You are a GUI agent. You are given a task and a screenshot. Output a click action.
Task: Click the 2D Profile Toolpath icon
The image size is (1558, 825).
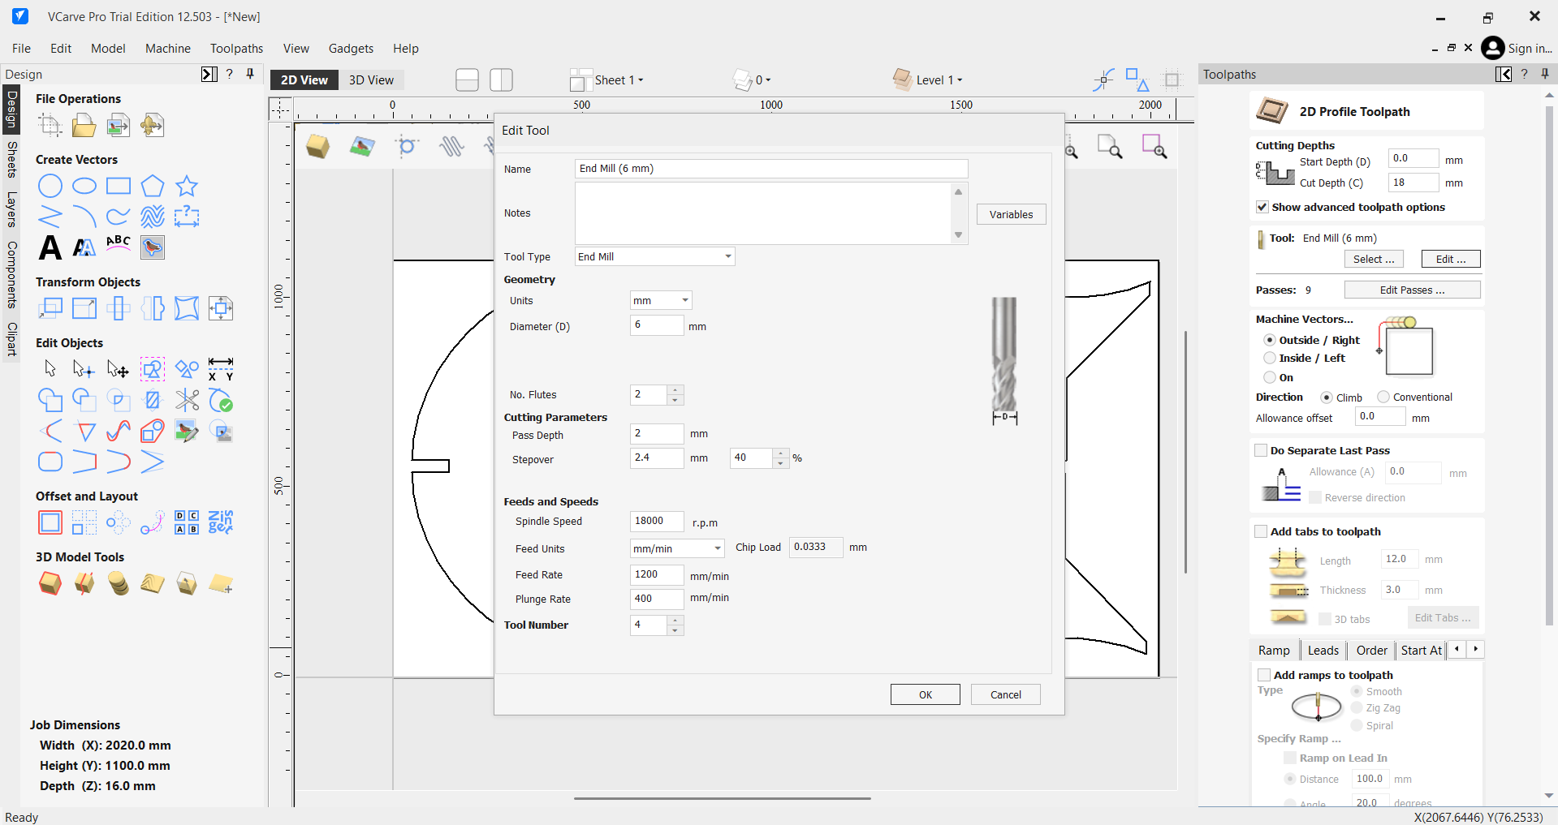click(1271, 111)
